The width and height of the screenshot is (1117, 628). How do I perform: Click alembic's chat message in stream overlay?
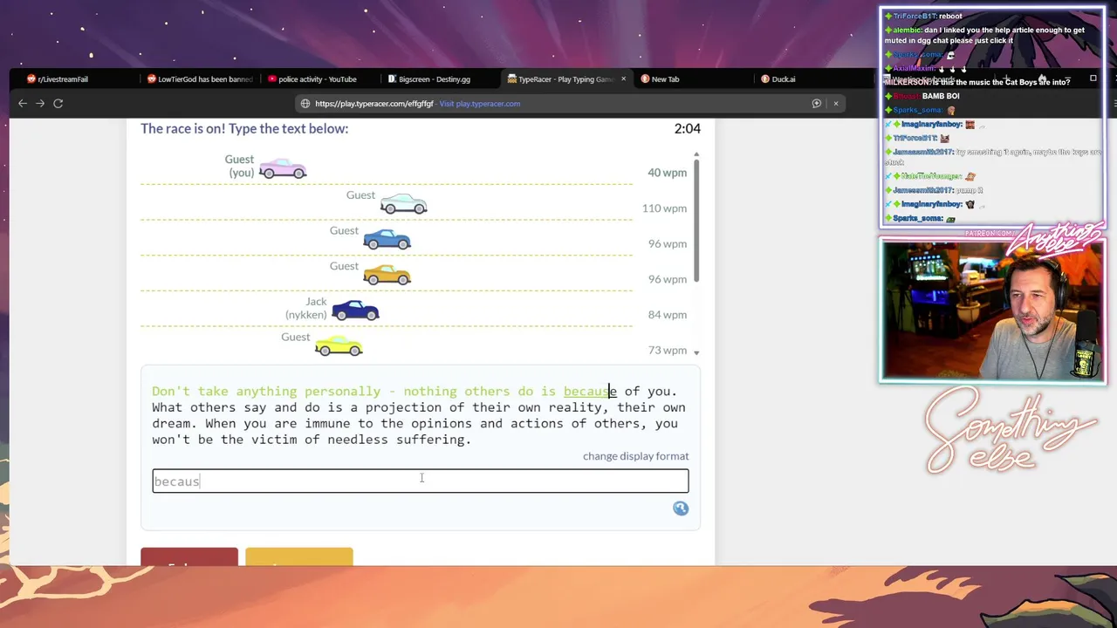click(x=984, y=35)
